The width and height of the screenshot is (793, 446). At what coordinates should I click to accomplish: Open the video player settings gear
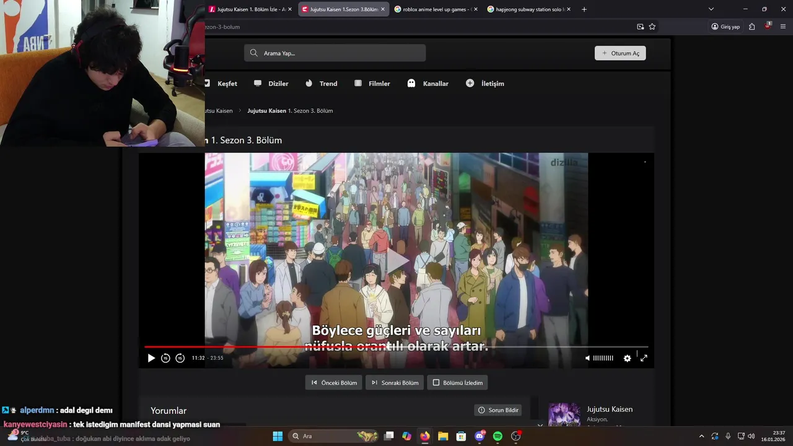click(x=627, y=358)
